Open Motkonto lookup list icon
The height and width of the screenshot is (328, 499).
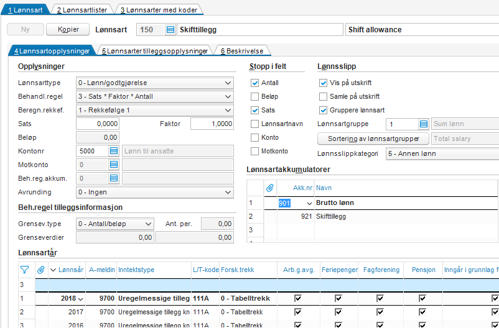(x=114, y=165)
